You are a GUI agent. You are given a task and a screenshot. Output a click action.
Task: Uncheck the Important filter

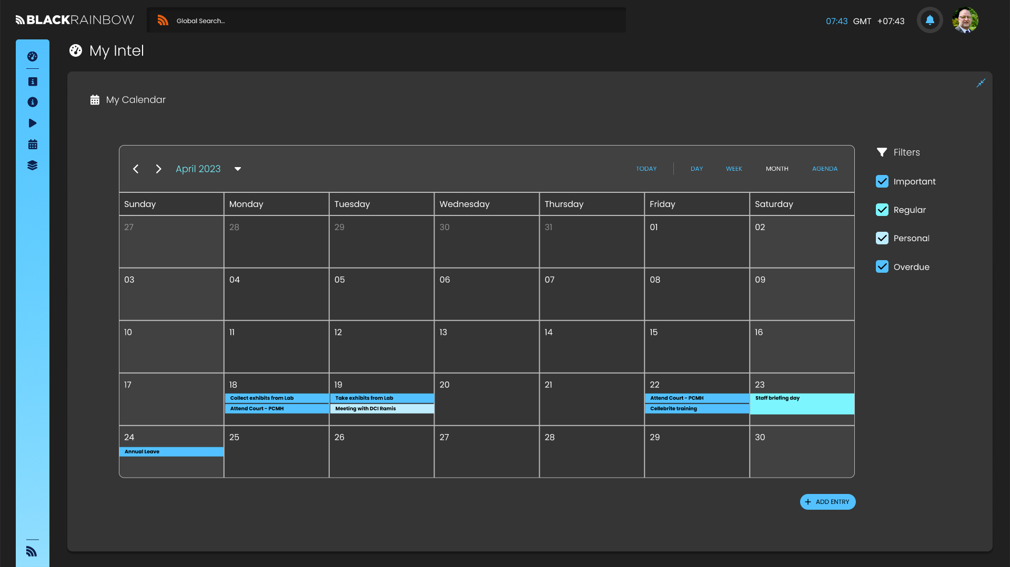pyautogui.click(x=883, y=181)
